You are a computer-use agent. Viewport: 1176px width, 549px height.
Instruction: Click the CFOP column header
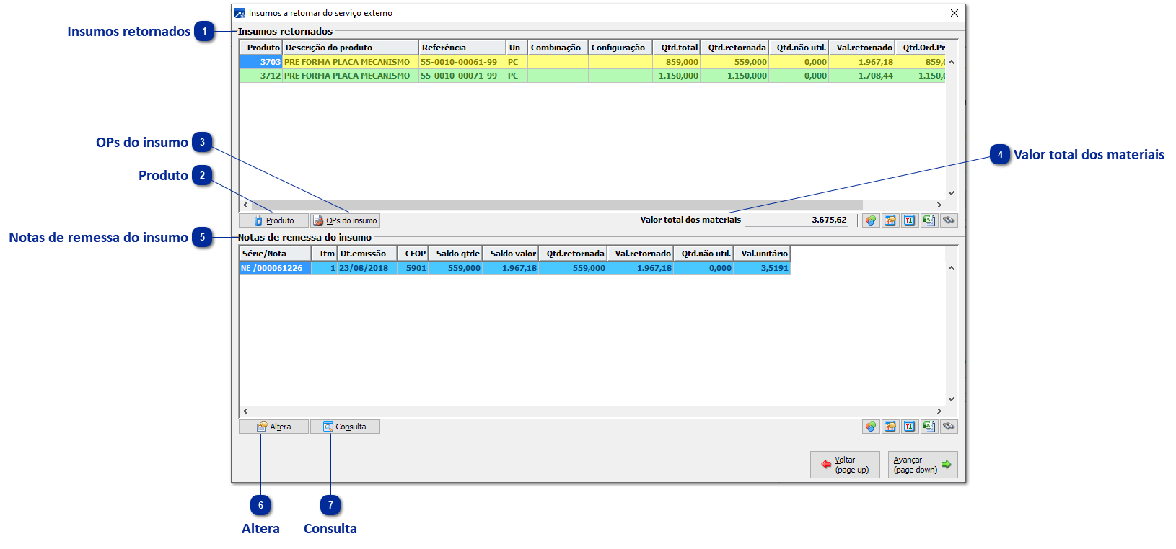tap(413, 254)
